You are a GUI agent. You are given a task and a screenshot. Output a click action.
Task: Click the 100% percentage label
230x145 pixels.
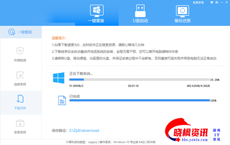(x=214, y=101)
